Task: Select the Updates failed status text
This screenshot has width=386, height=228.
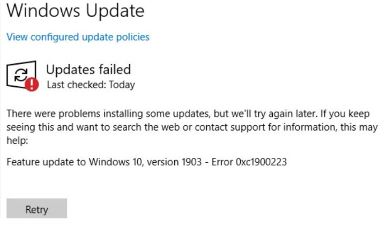Action: (x=88, y=69)
